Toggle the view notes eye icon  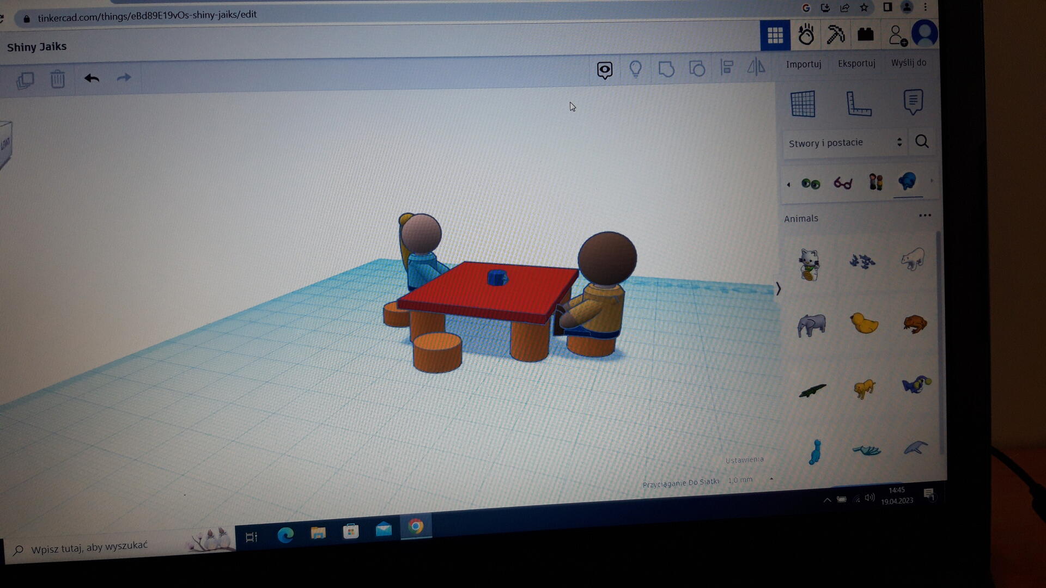click(x=605, y=70)
